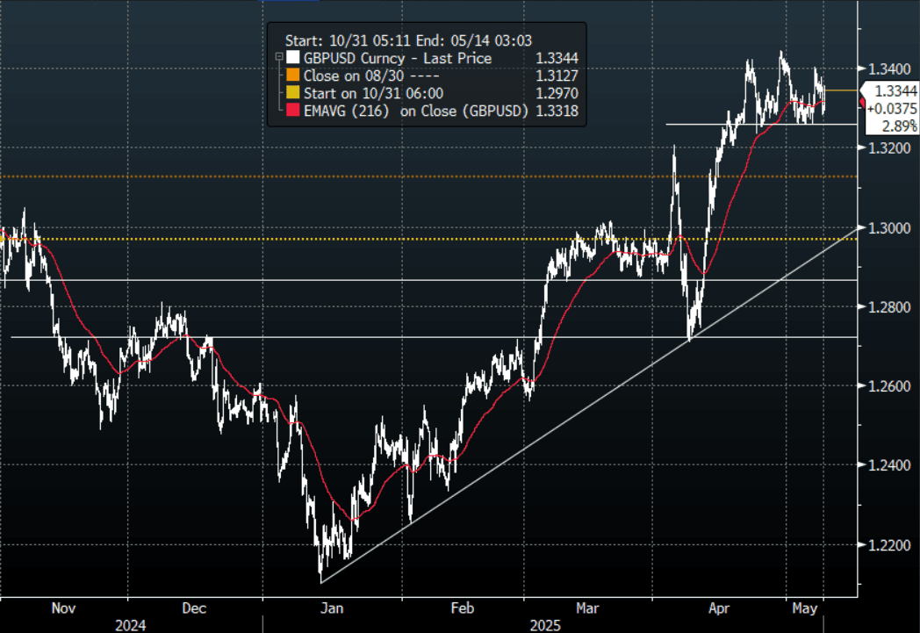Click the Nov label on the time axis
Image resolution: width=920 pixels, height=633 pixels.
click(63, 608)
